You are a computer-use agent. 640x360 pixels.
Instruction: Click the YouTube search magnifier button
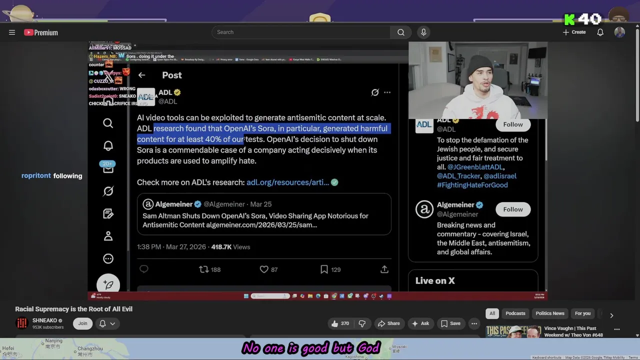click(400, 32)
